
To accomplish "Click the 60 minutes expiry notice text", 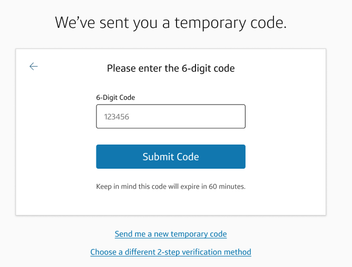I will pyautogui.click(x=171, y=187).
